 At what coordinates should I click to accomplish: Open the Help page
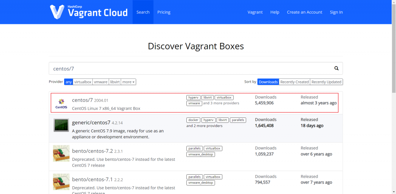(275, 12)
